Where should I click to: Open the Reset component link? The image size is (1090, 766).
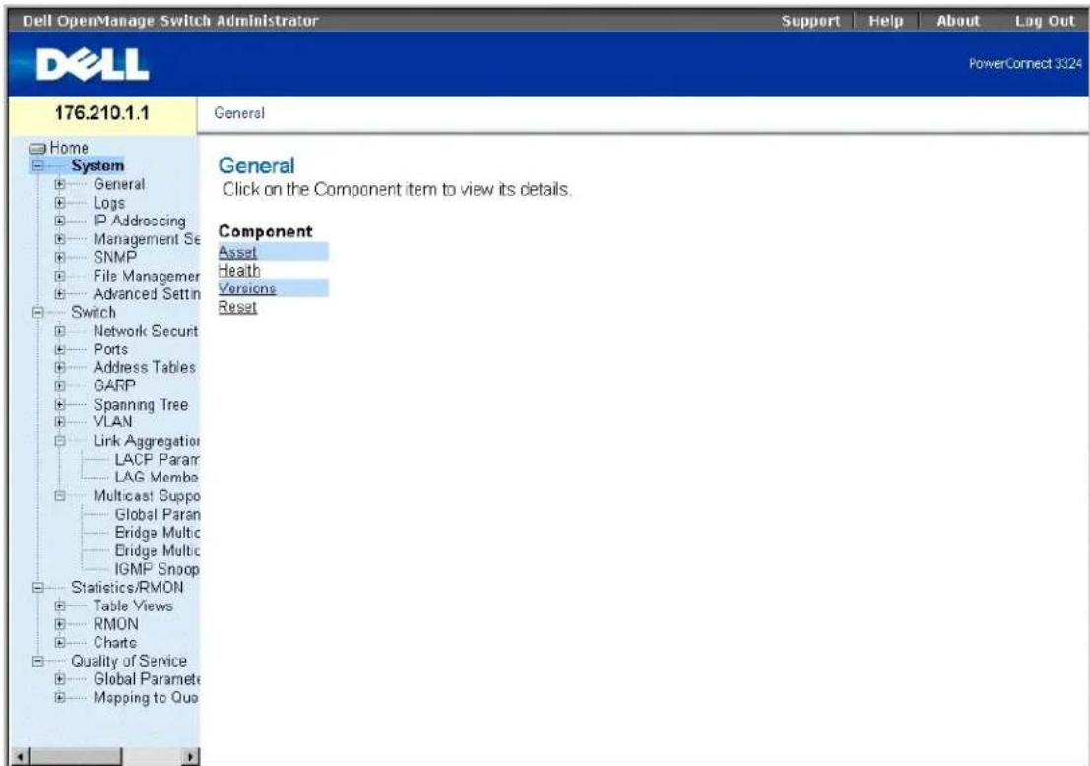pyautogui.click(x=237, y=307)
